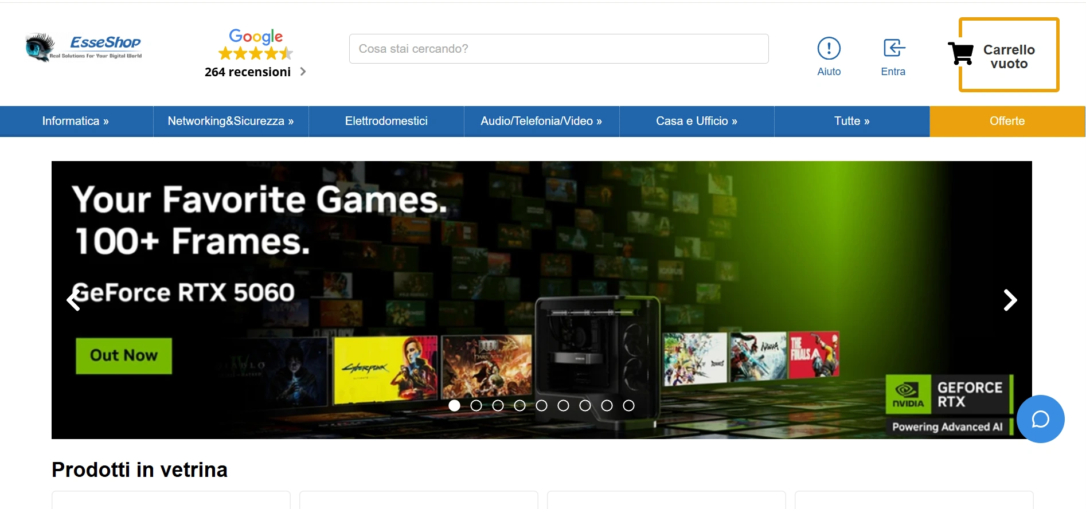Open the Google reviews star rating

(256, 54)
